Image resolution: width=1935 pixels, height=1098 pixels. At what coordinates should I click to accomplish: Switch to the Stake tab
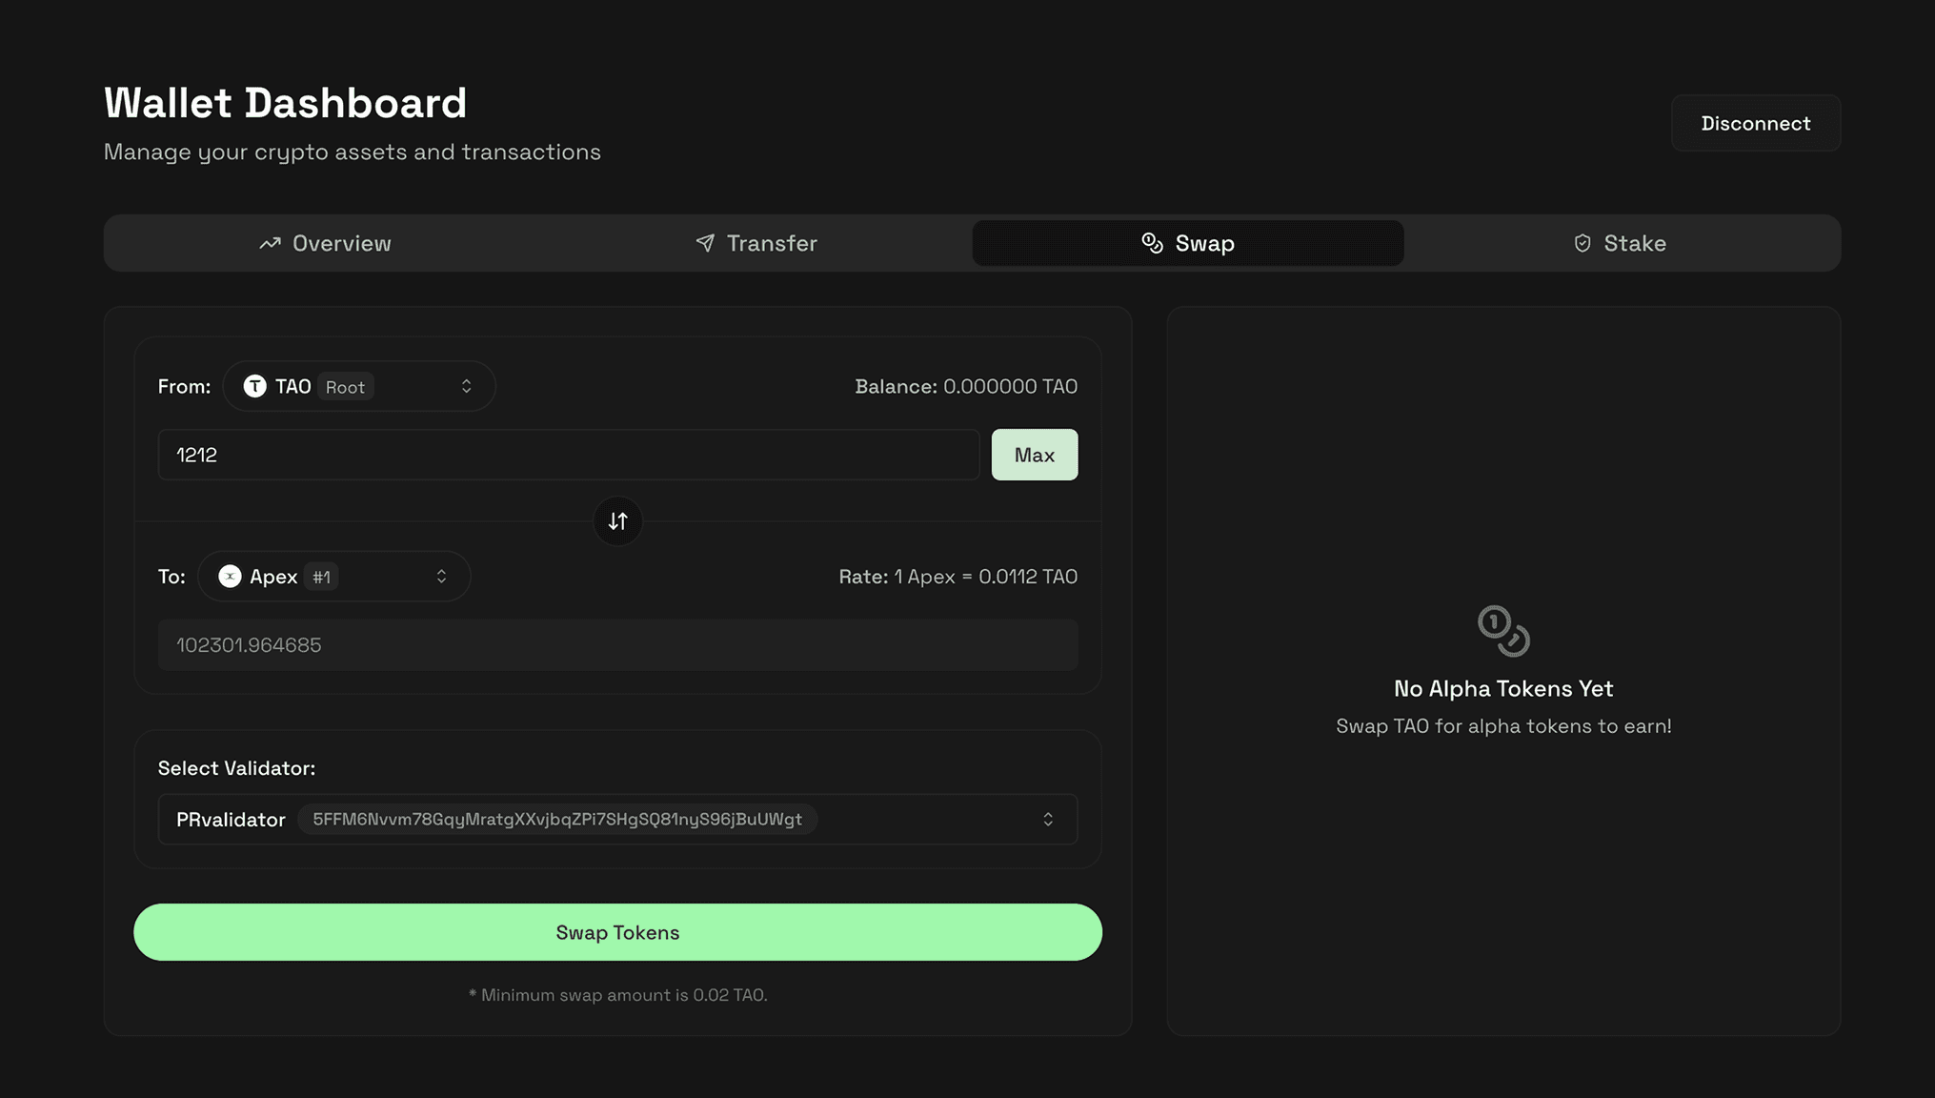(1620, 243)
